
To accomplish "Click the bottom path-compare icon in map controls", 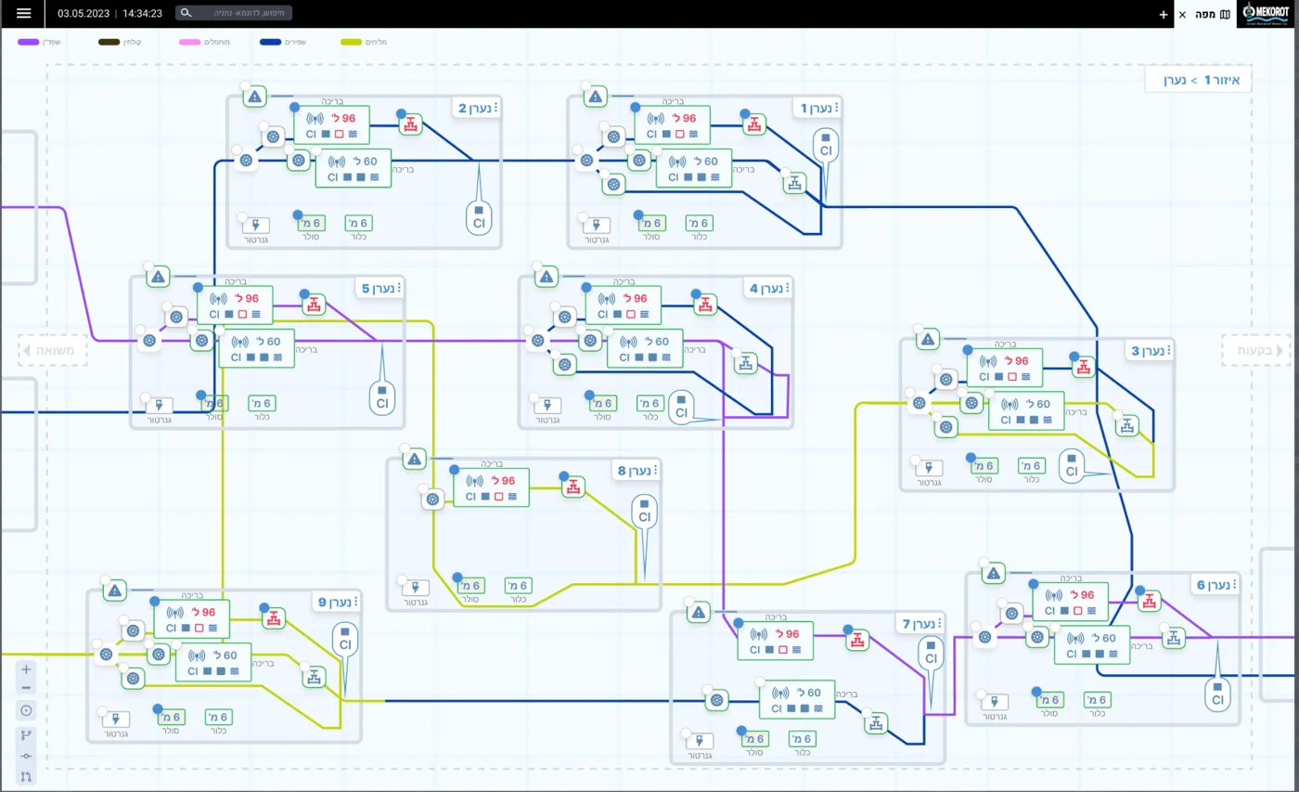I will pyautogui.click(x=26, y=776).
